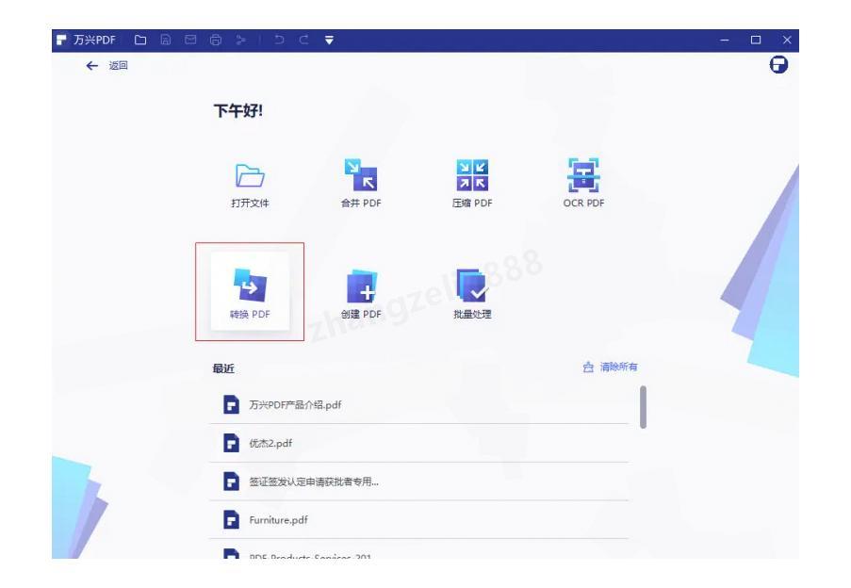This screenshot has width=851, height=588.
Task: Open recent file Furniture.pdf
Action: click(419, 519)
